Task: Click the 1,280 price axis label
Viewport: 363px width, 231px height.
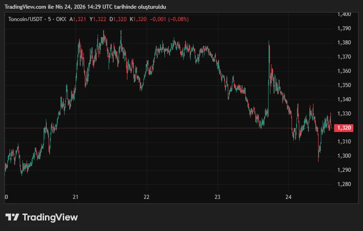Action: point(344,184)
